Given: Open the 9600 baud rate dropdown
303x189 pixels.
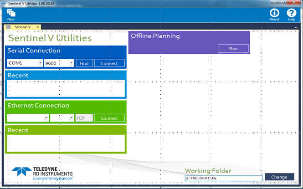Looking at the screenshot, I should pyautogui.click(x=72, y=63).
